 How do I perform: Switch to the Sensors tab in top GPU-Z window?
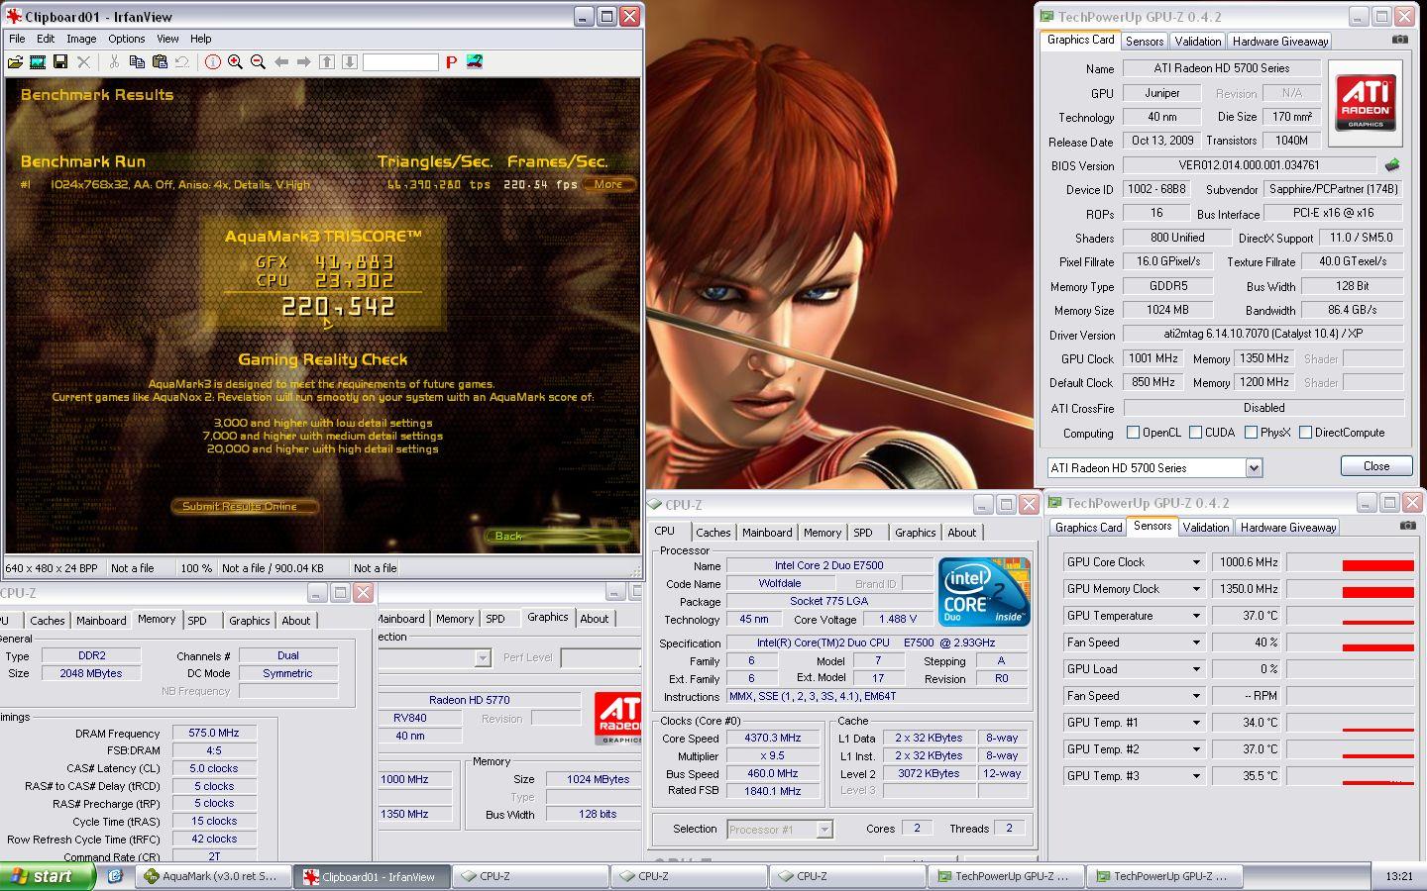point(1145,41)
